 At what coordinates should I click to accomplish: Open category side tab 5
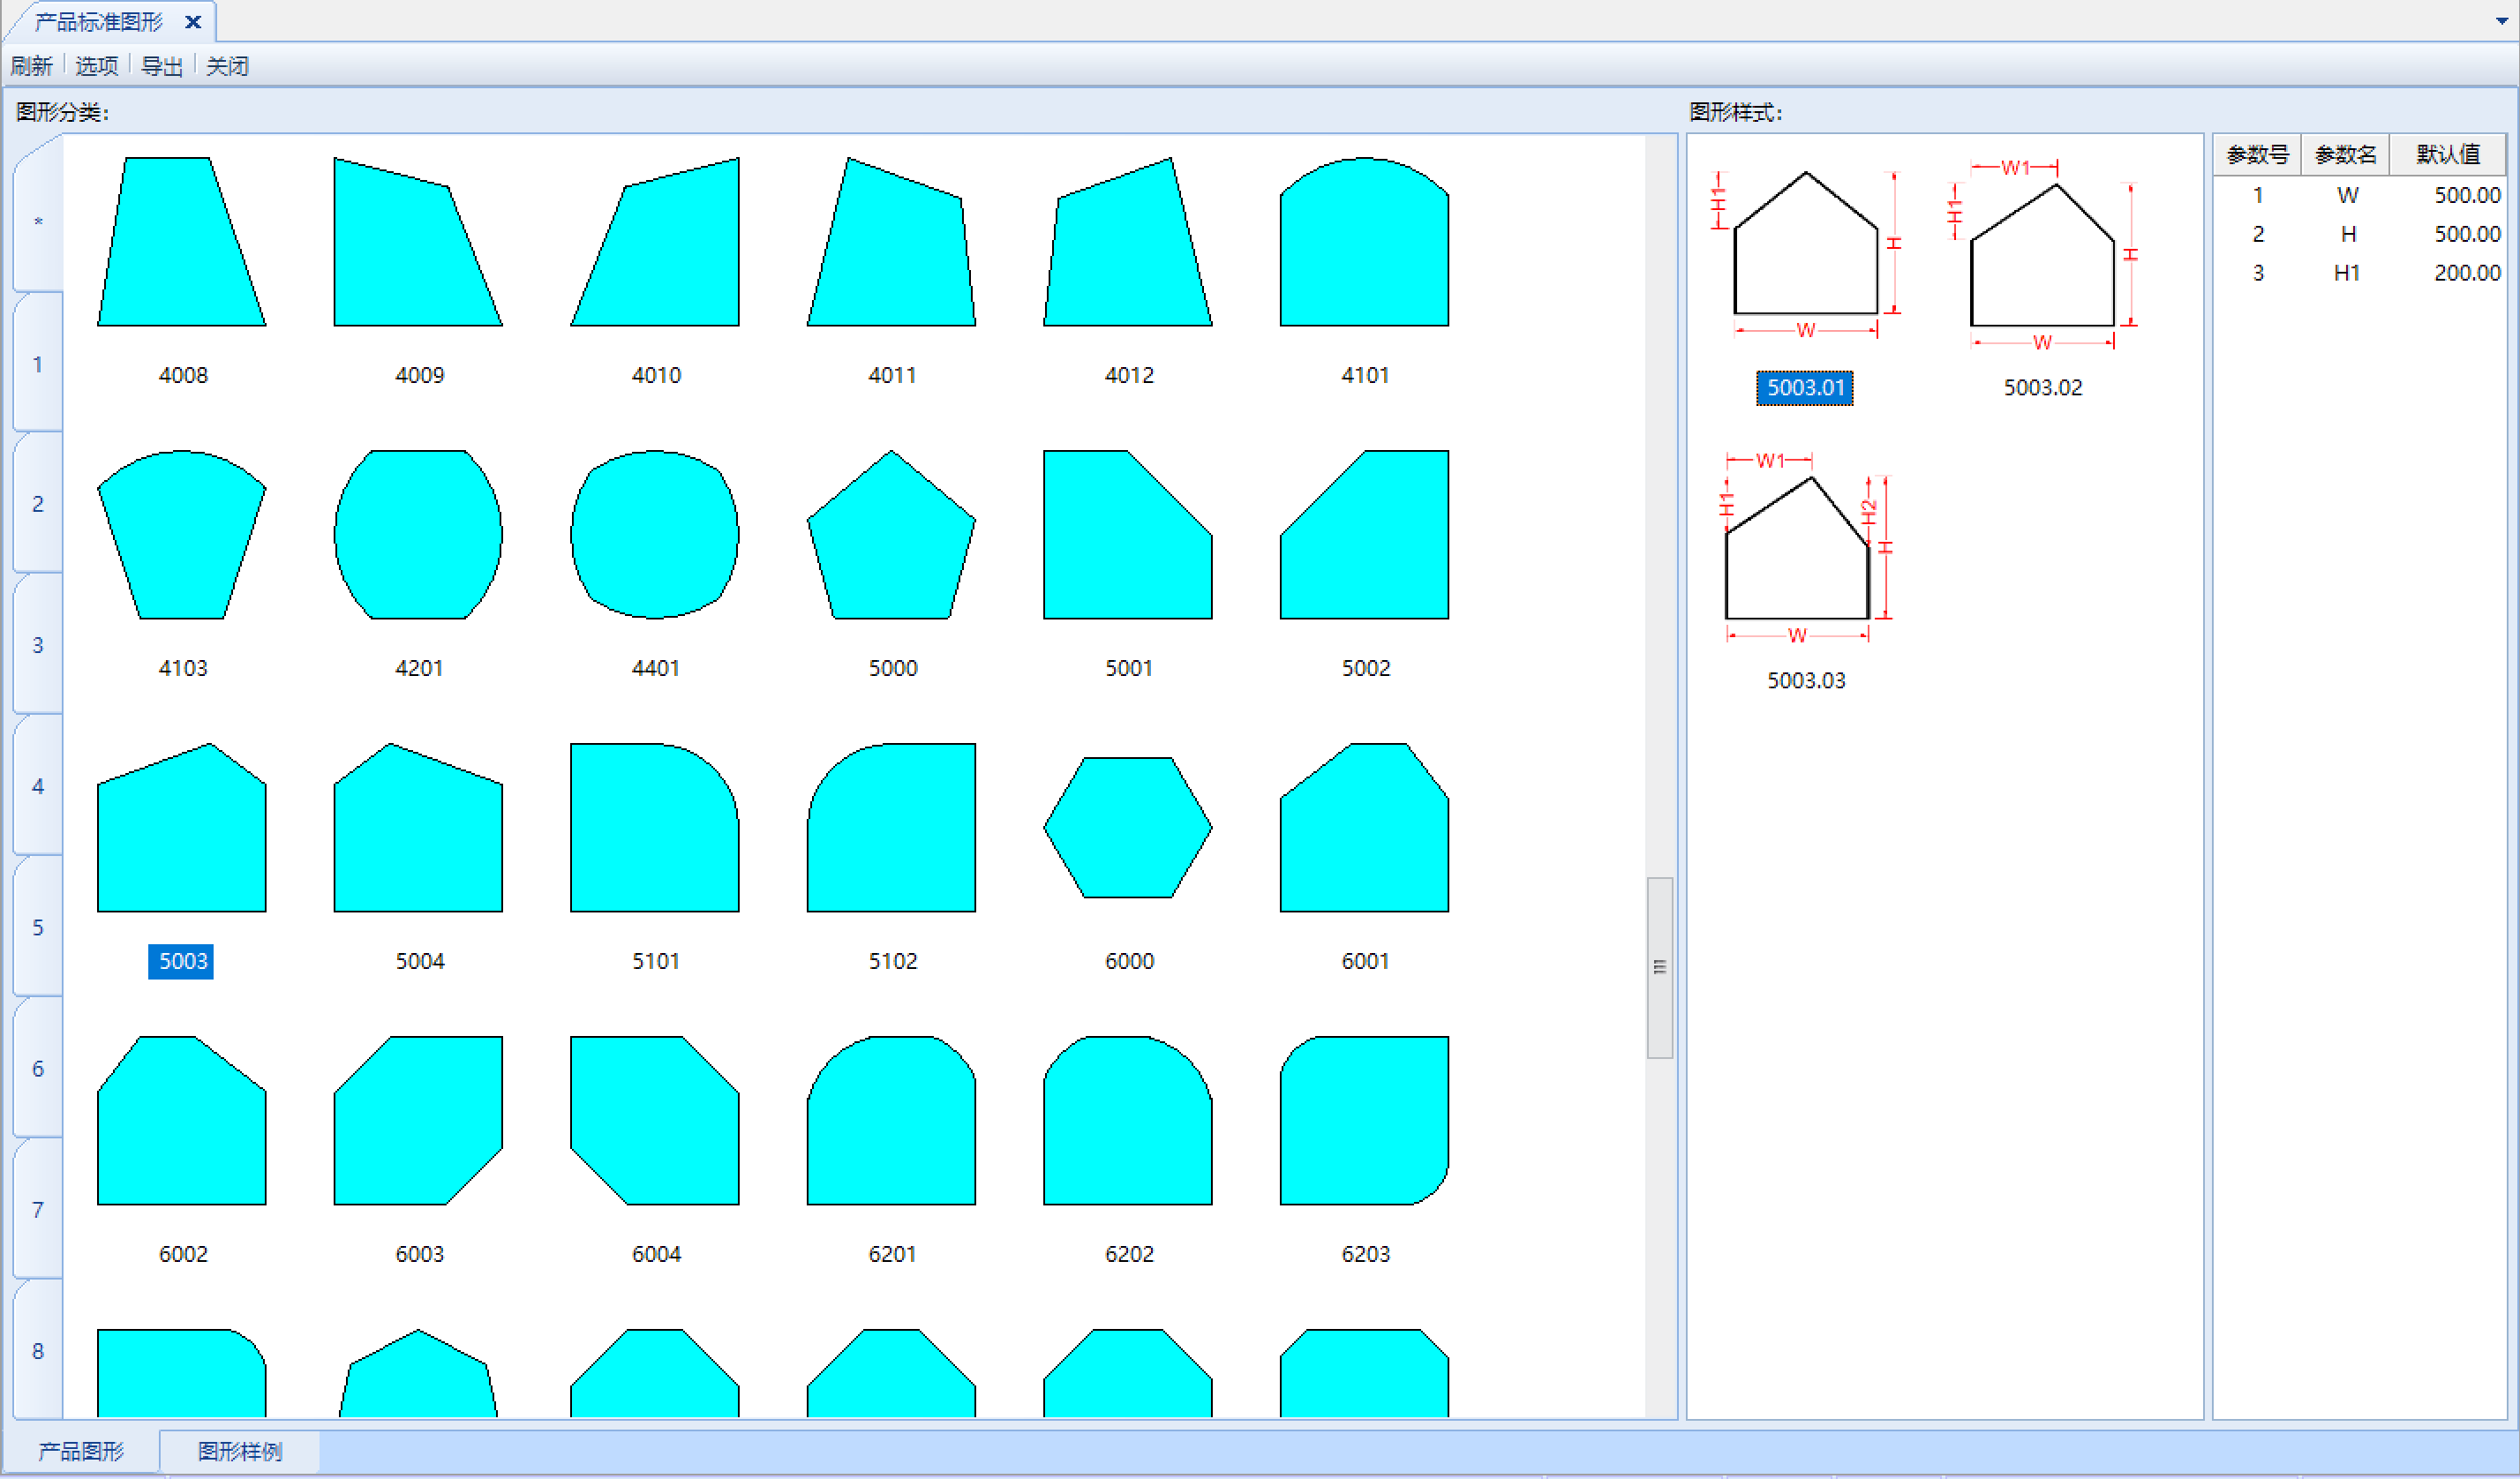(x=38, y=927)
